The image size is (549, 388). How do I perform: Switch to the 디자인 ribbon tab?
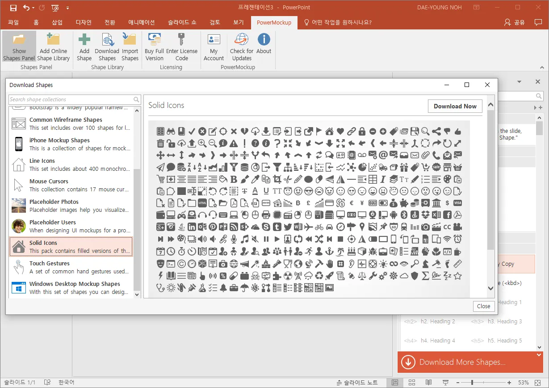pyautogui.click(x=84, y=22)
